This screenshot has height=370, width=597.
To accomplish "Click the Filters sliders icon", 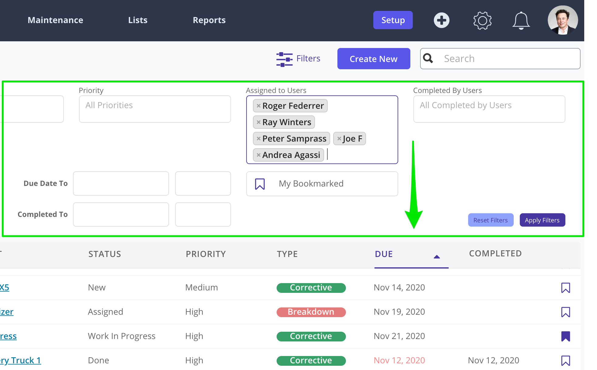I will pyautogui.click(x=284, y=59).
